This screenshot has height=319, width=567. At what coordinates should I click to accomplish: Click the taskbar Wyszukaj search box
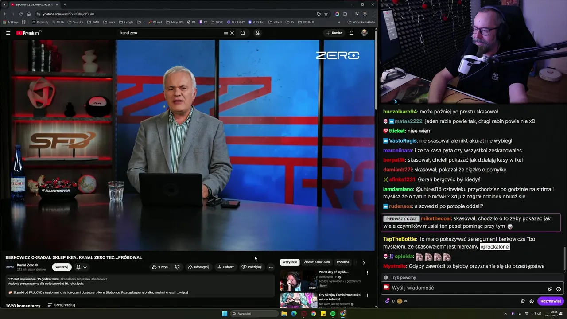coord(255,314)
